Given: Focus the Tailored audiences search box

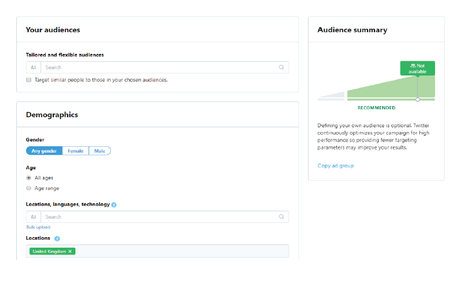Looking at the screenshot, I should (x=158, y=68).
